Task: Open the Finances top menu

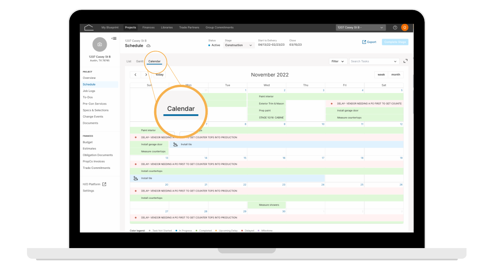Action: tap(149, 28)
